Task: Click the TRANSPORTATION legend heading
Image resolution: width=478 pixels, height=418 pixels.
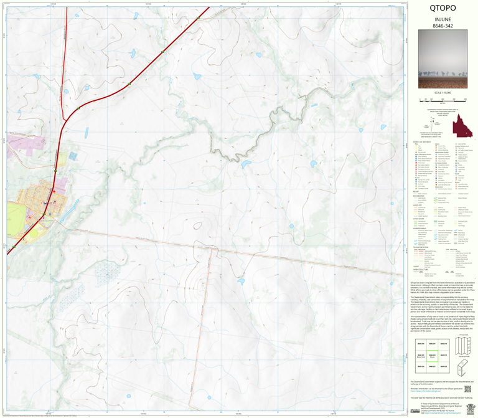Action: coord(421,247)
